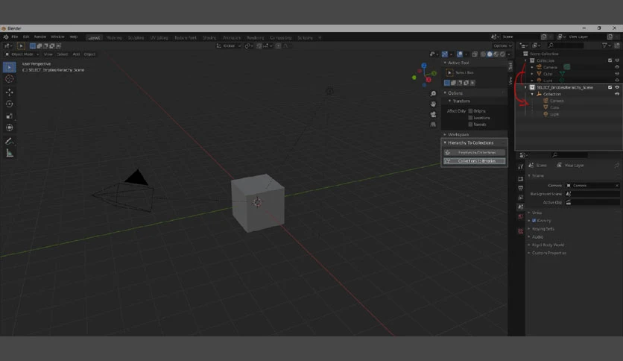Click the Zoom view magnifier icon

[433, 93]
